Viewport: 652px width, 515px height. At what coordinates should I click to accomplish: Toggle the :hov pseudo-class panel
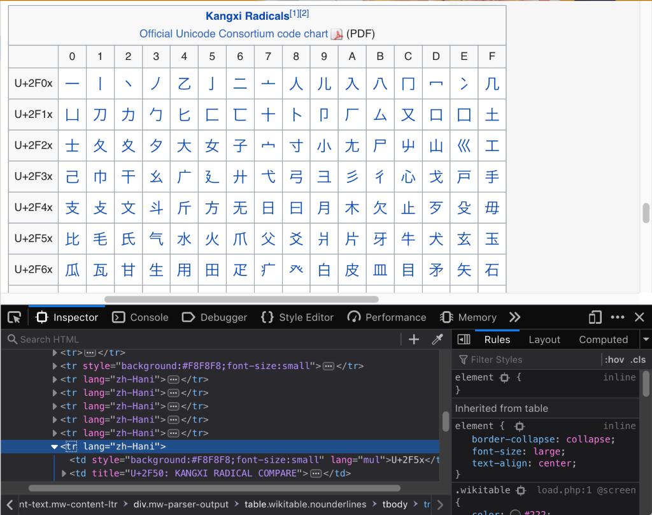click(614, 359)
